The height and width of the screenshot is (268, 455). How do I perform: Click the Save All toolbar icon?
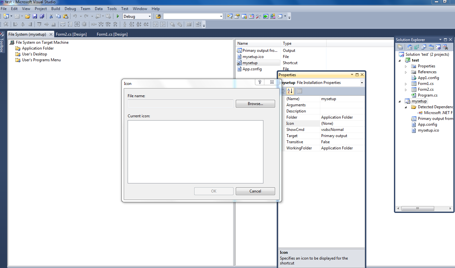click(42, 16)
